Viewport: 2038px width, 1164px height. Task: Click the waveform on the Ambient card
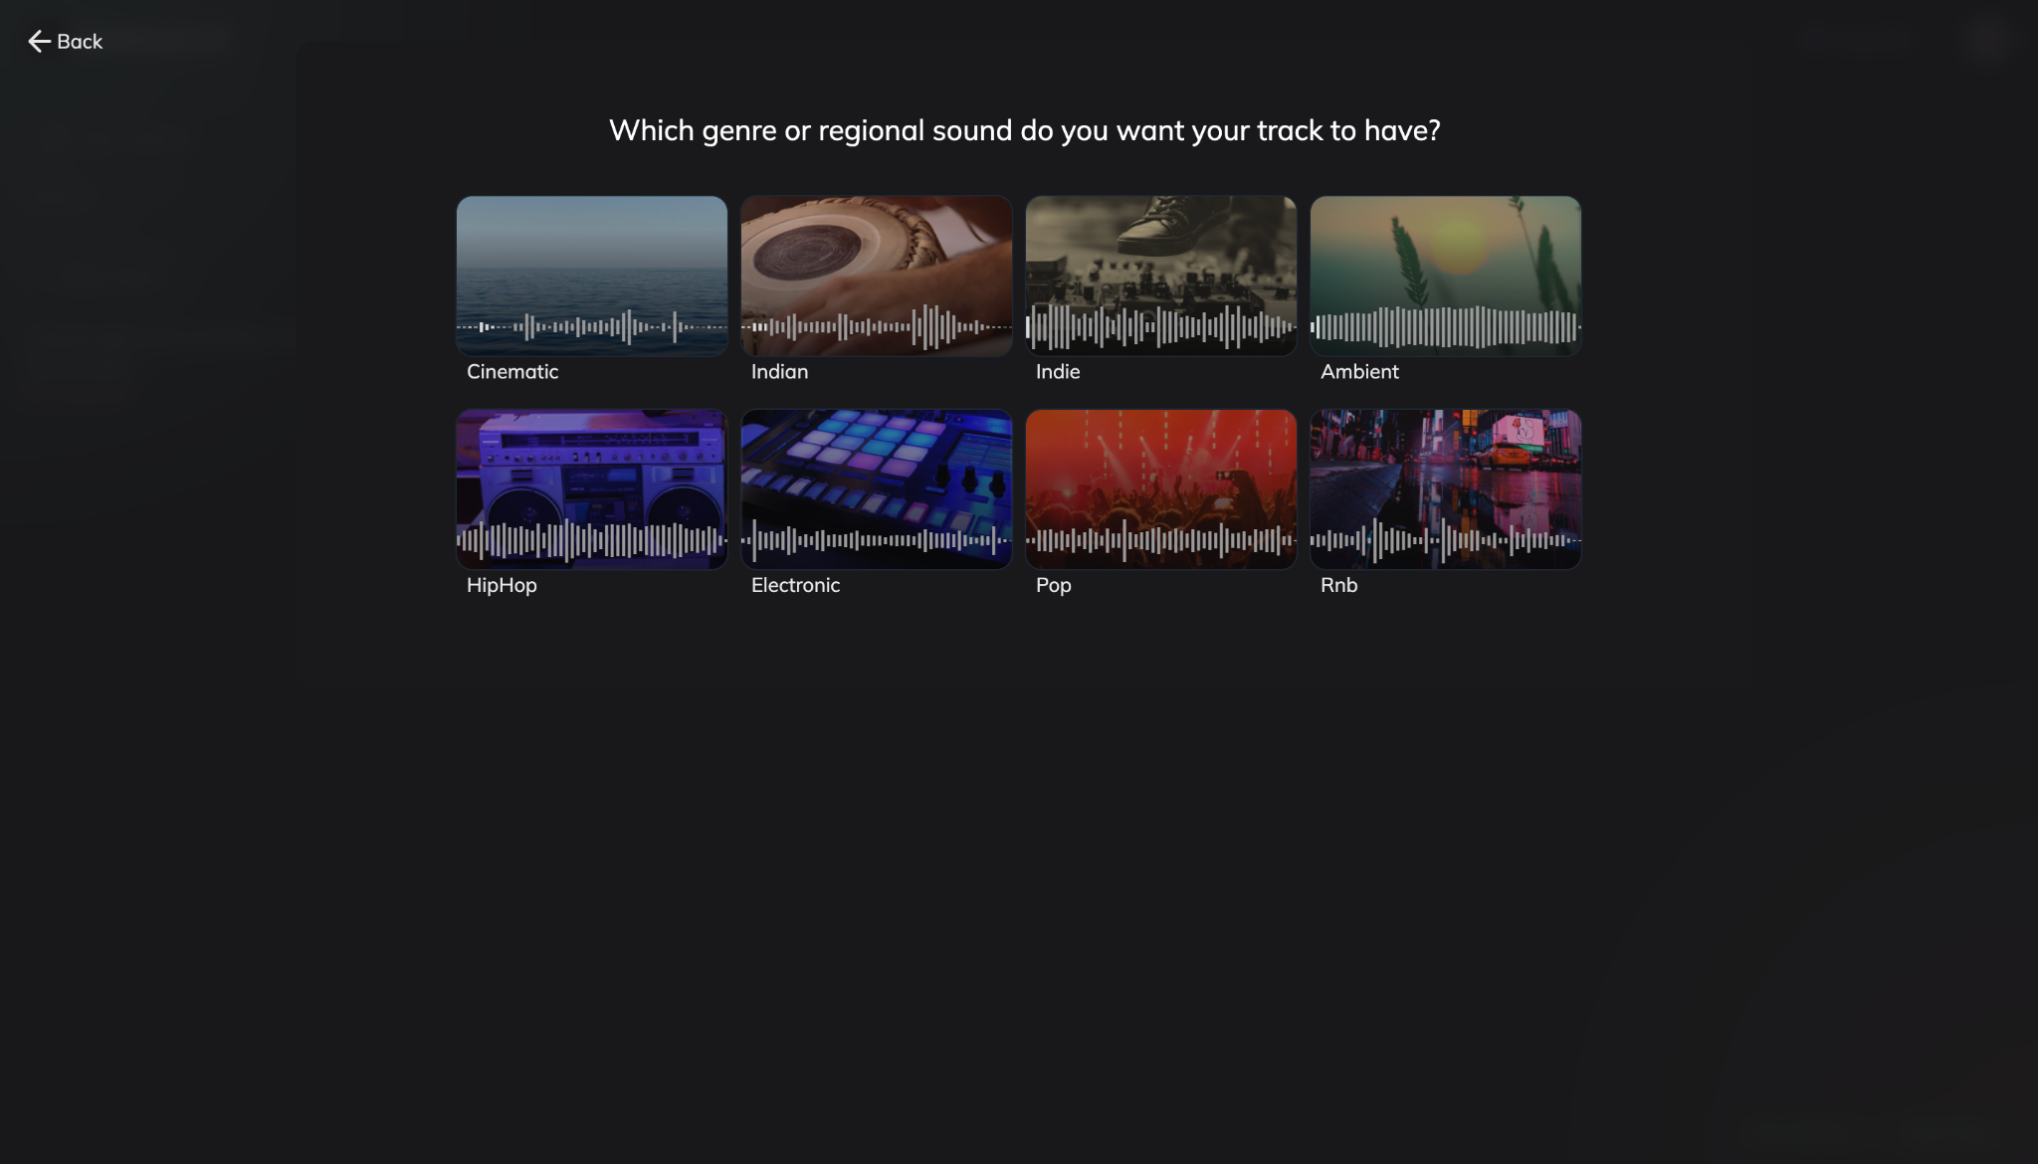click(x=1446, y=326)
